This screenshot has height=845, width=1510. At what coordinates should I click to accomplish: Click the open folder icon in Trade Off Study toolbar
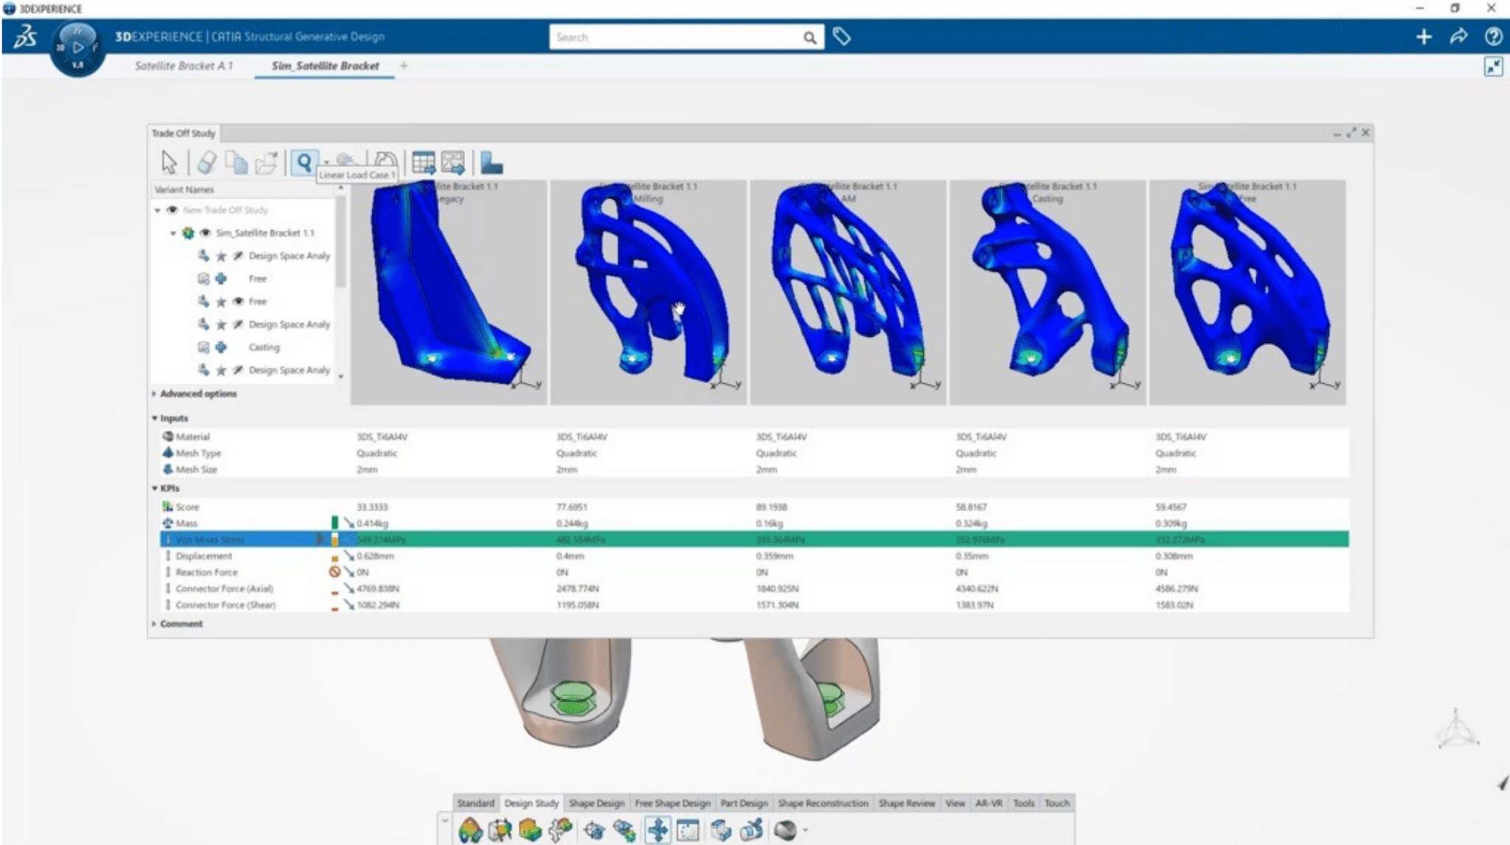tap(266, 162)
